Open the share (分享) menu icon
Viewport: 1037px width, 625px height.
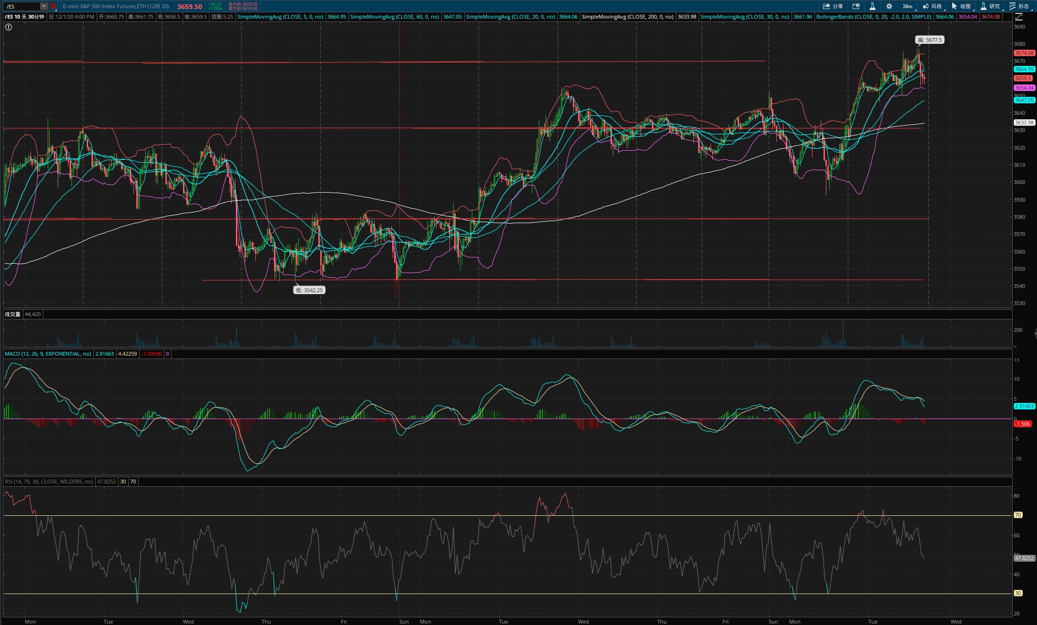pyautogui.click(x=826, y=6)
